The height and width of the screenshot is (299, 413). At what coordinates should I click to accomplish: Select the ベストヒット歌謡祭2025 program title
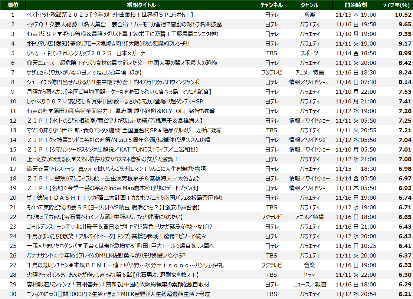[110, 15]
